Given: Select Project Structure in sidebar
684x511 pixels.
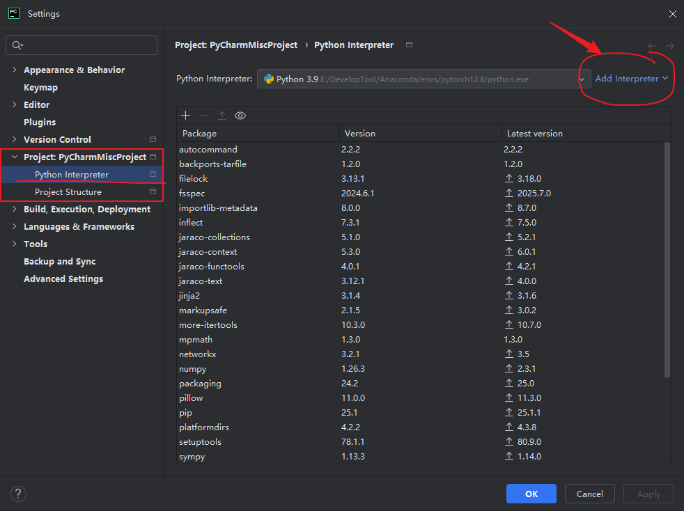Looking at the screenshot, I should click(x=82, y=192).
